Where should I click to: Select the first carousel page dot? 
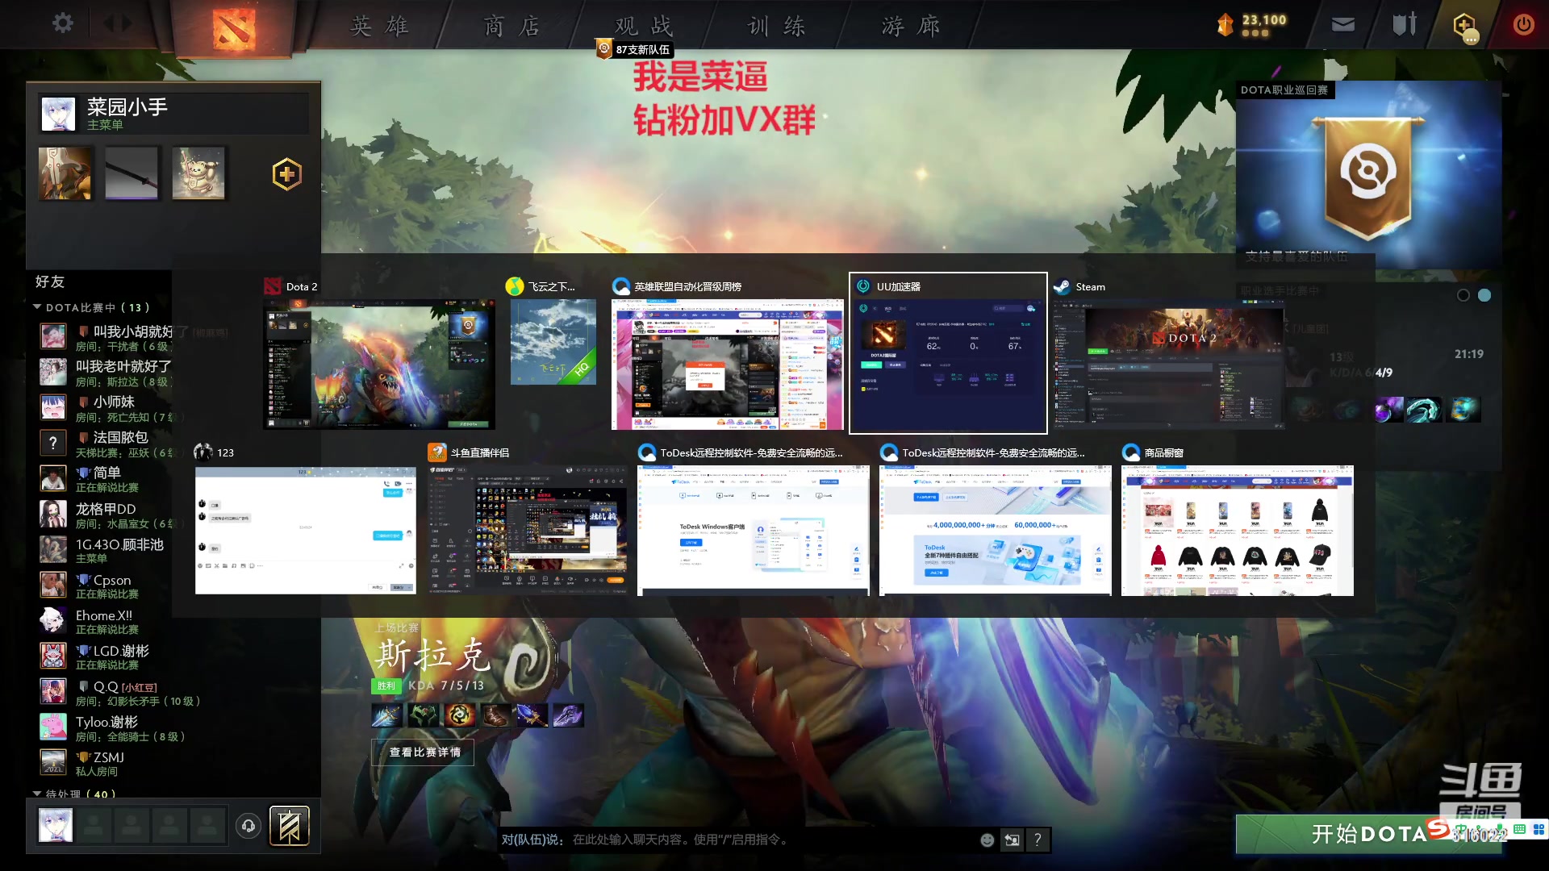coord(1463,295)
